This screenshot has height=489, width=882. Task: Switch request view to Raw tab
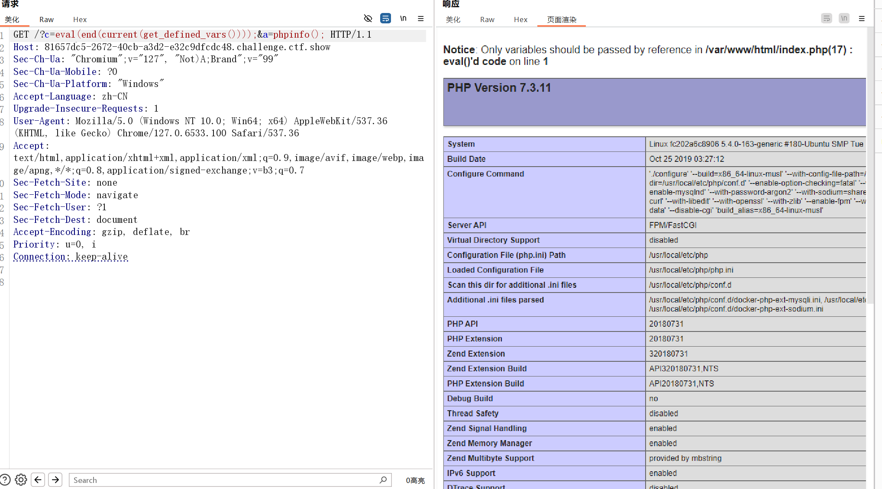(x=46, y=19)
